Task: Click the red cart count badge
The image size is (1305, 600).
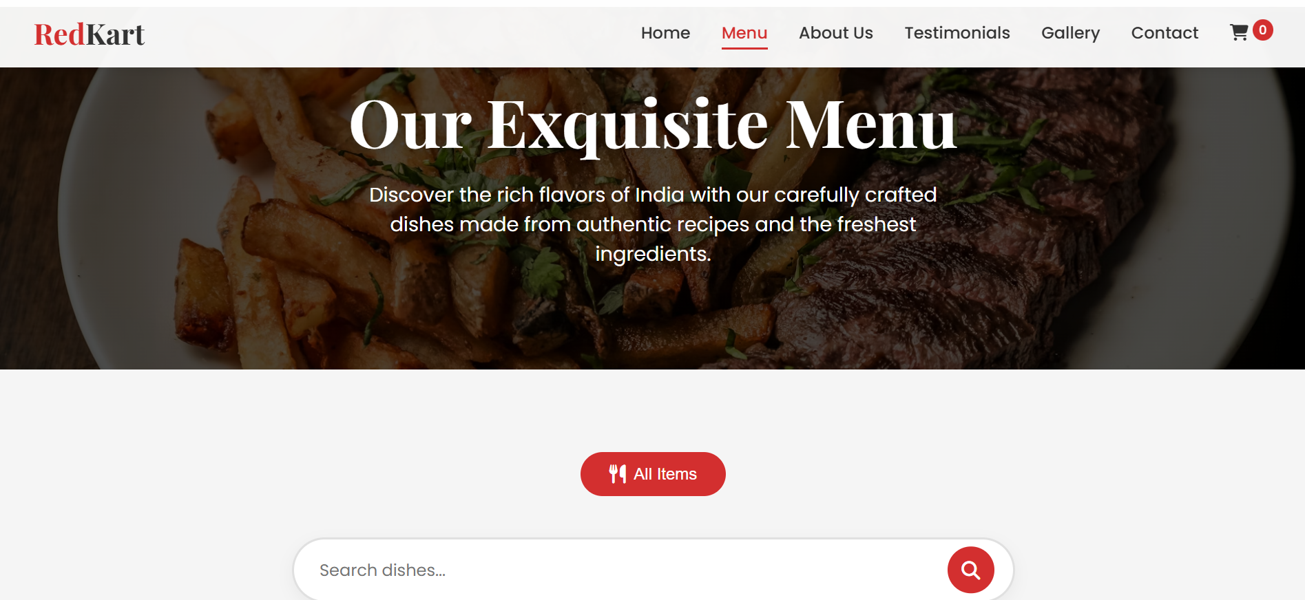Action: pyautogui.click(x=1263, y=30)
